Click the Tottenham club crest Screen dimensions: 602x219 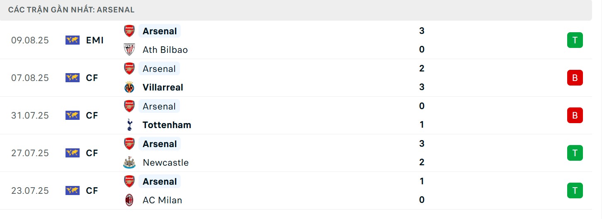point(129,125)
